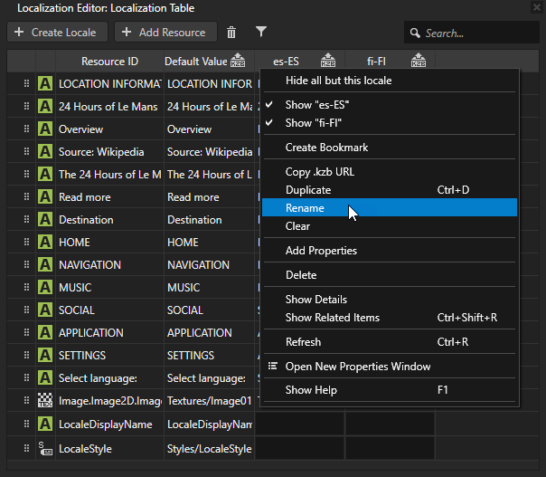Viewport: 546px width, 477px height.
Task: Click the style icon of LocaleStyle row
Action: pyautogui.click(x=45, y=448)
